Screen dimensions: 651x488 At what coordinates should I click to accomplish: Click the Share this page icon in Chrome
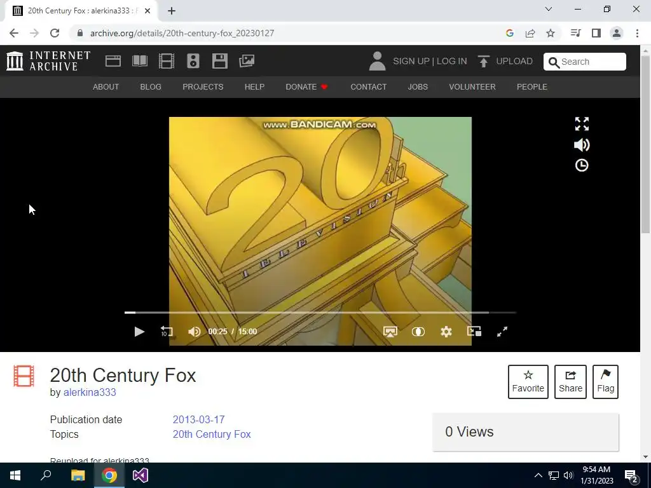pos(530,33)
